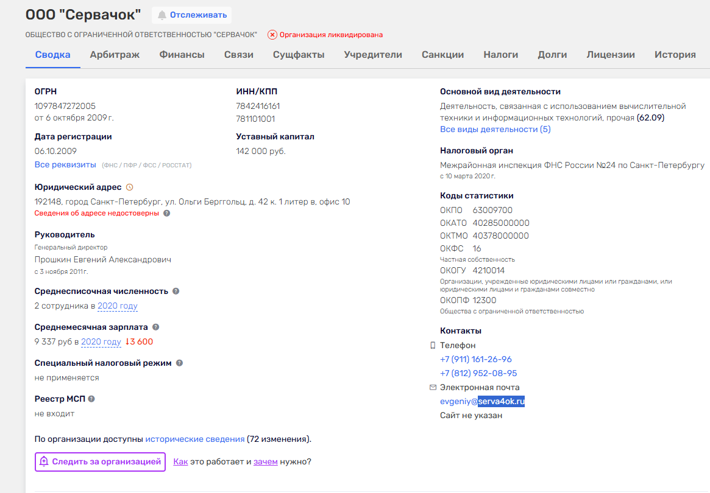
Task: Click the ОКОГУ code 4210014
Action: [x=489, y=270]
